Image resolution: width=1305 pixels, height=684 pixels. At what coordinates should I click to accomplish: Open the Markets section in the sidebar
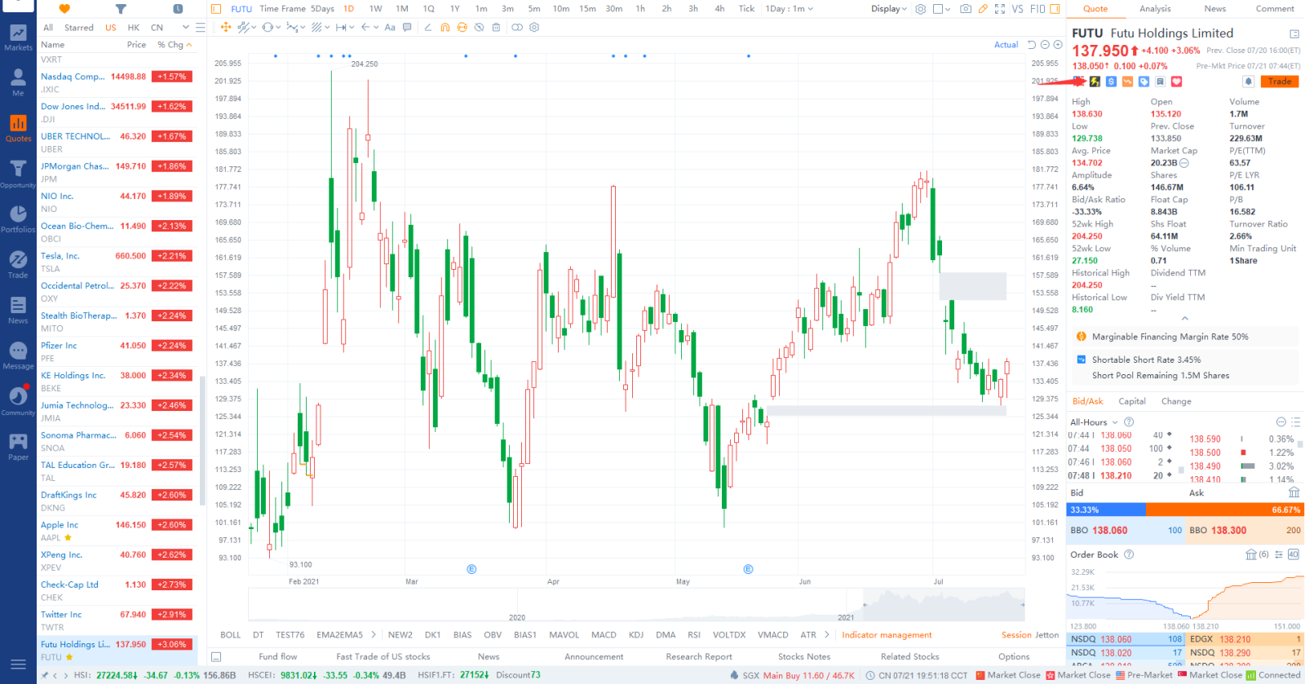point(18,38)
